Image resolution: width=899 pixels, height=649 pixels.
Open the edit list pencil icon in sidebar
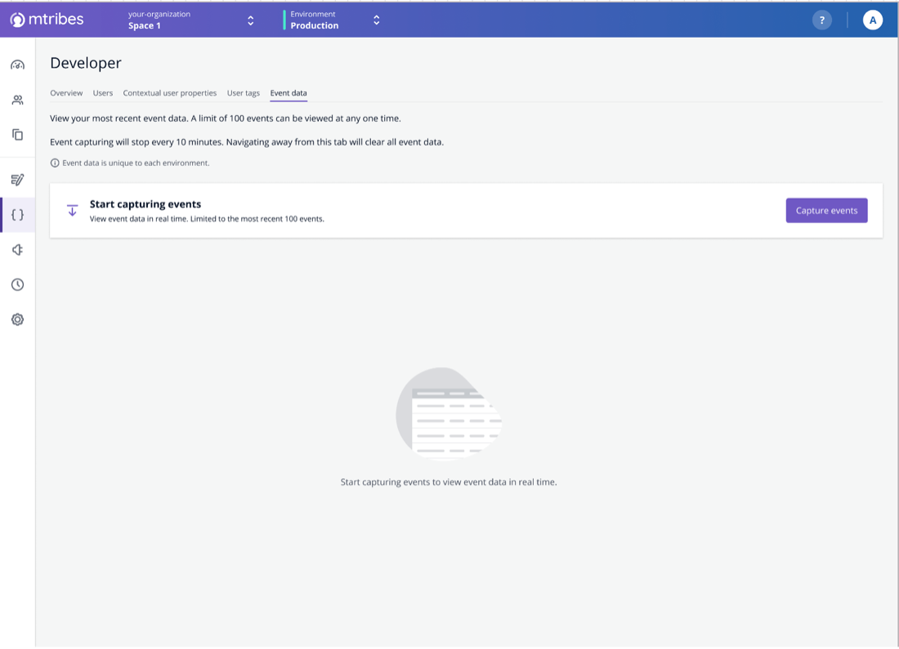[x=18, y=180]
